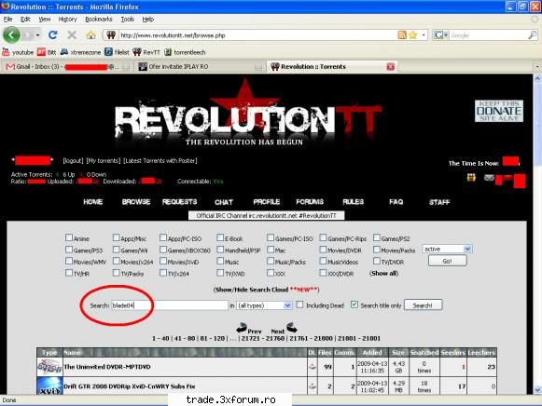Screen dimensions: 542x406
Task: Click the page vertical scrollbar
Action: tap(537, 235)
